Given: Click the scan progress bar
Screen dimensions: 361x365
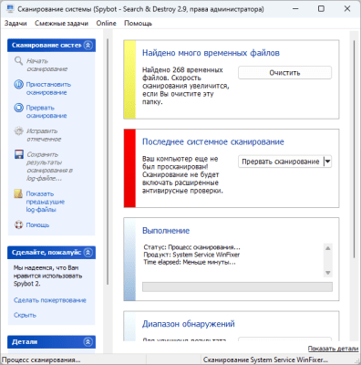Looking at the screenshot, I should [x=237, y=287].
